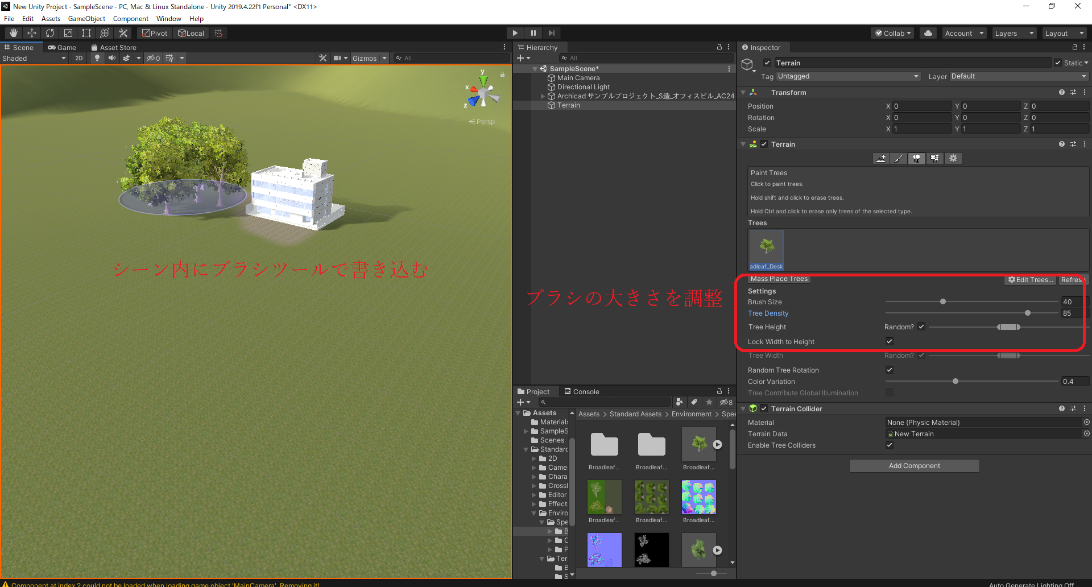
Task: Lock the Inspector panel
Action: 1075,47
